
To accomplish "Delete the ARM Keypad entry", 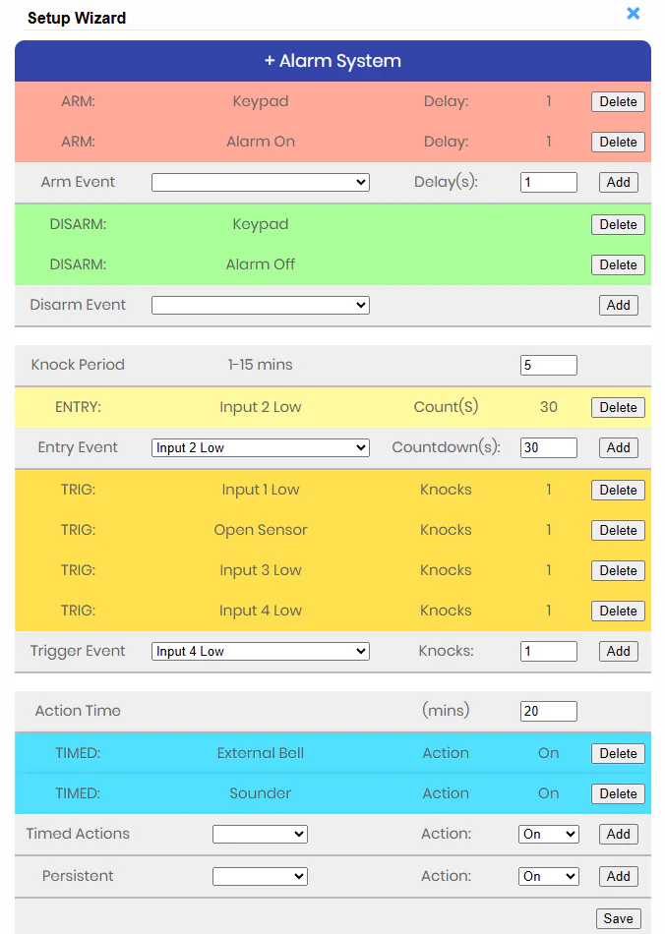I will (x=618, y=101).
